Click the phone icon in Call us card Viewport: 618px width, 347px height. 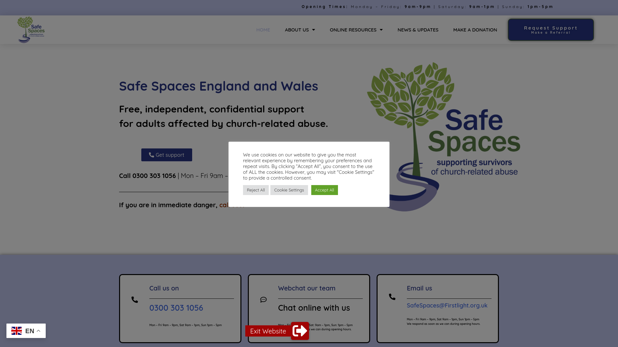click(x=135, y=300)
